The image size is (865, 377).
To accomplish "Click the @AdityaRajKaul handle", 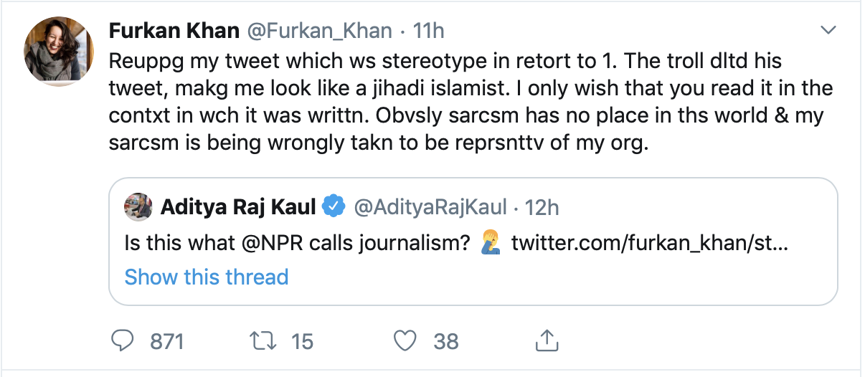I will 430,207.
